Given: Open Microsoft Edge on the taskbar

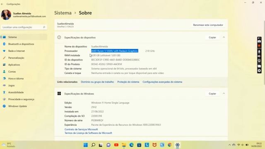Looking at the screenshot, I should [132, 145].
